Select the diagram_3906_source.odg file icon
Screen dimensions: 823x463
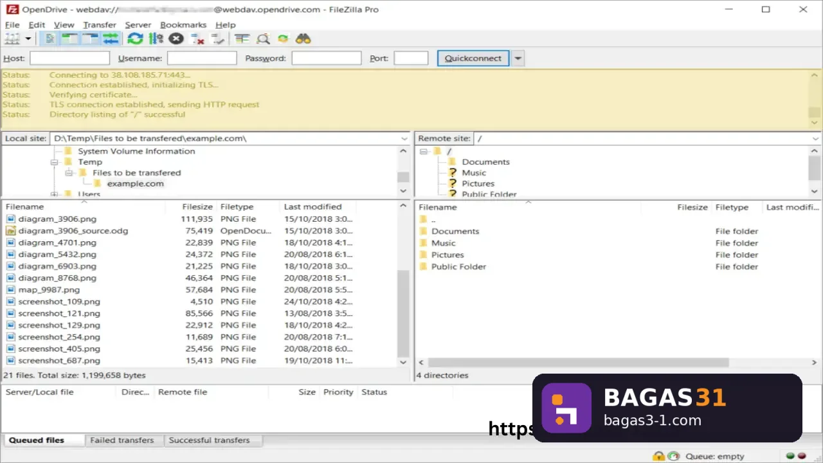(10, 231)
